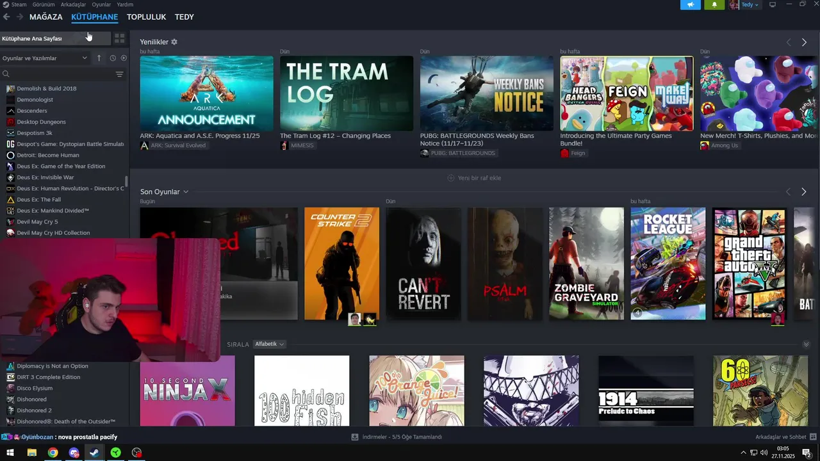Switch to Big Picture mode icon
Viewport: 820px width, 461px height.
coord(772,4)
